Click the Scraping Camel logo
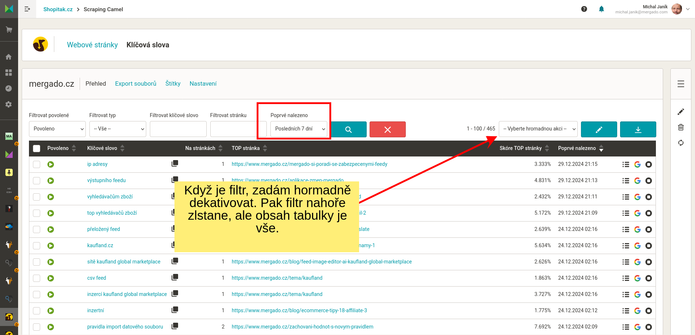Image resolution: width=695 pixels, height=335 pixels. [41, 44]
